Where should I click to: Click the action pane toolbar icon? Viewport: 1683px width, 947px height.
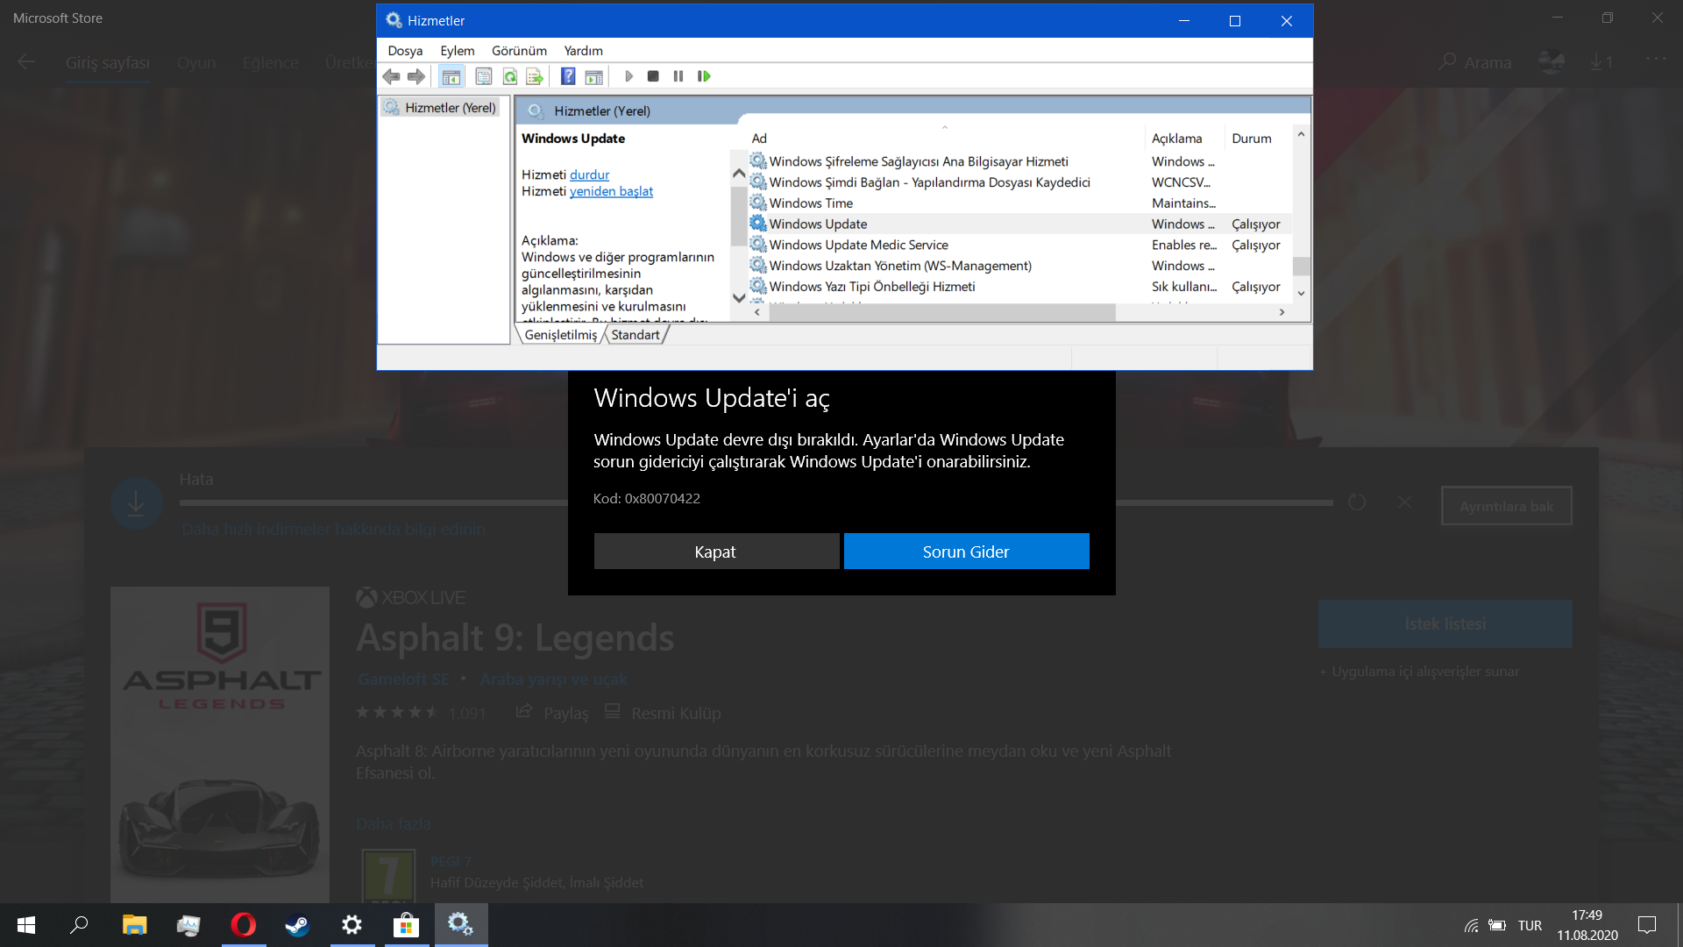[593, 76]
